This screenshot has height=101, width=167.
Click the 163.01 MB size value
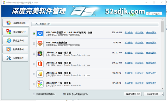point(117,53)
